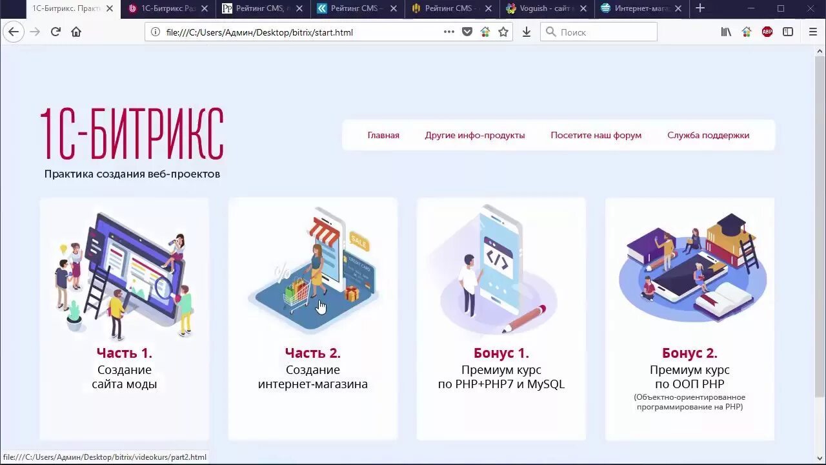The width and height of the screenshot is (826, 465).
Task: Switch to Рейтинг CMS tab with yellow favicon
Action: coord(452,8)
